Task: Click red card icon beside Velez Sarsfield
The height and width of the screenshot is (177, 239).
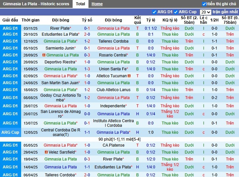Action: (46, 152)
